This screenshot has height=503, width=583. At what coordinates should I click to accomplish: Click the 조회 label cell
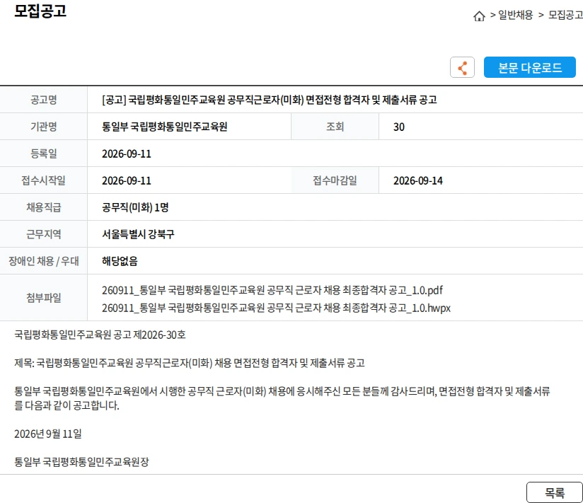[335, 127]
